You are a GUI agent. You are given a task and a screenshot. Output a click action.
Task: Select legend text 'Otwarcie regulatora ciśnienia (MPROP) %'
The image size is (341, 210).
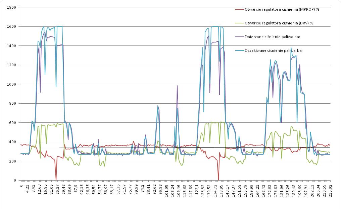click(282, 10)
